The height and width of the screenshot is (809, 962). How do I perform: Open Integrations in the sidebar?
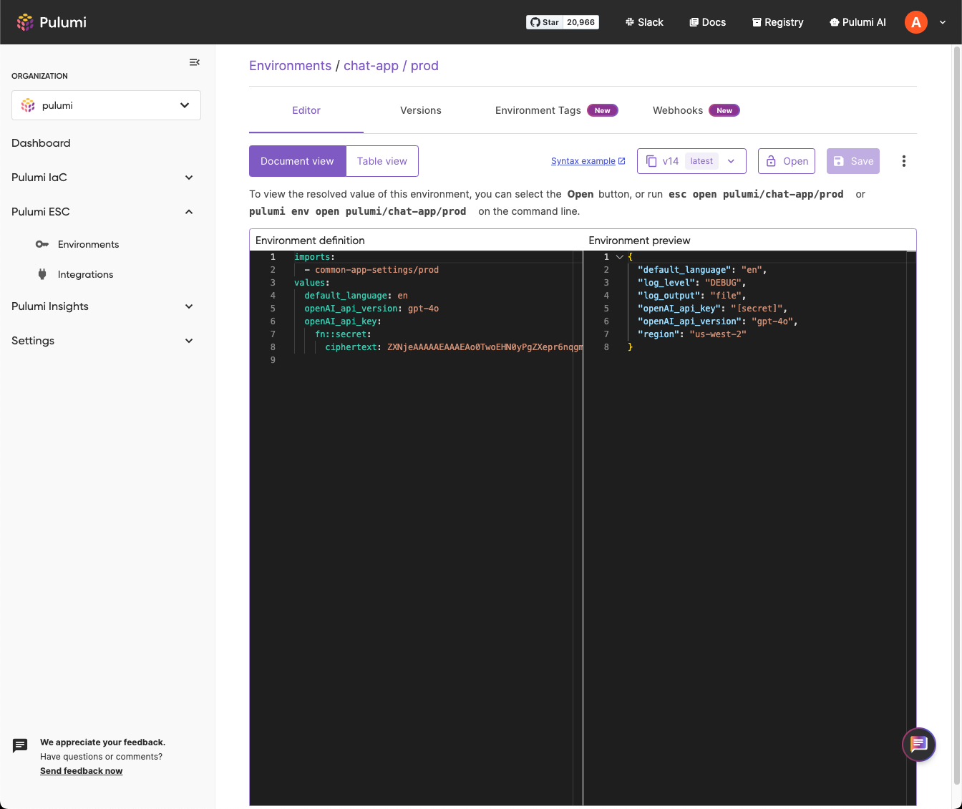click(x=85, y=274)
